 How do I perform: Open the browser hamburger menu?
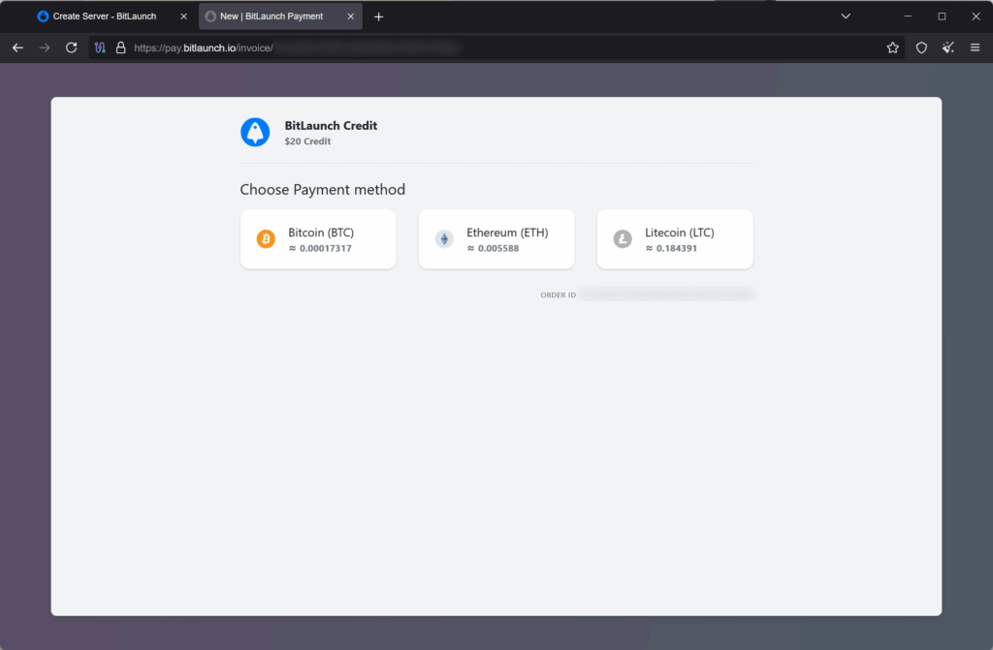(x=976, y=47)
